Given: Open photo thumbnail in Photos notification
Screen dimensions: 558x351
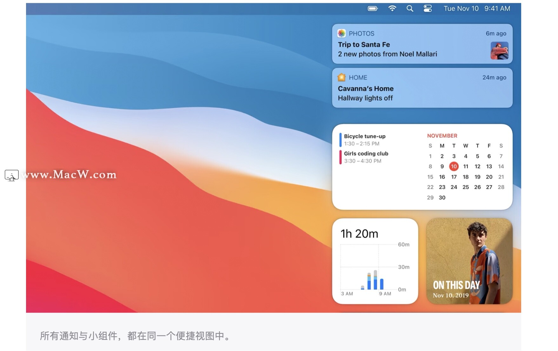Looking at the screenshot, I should tap(499, 50).
